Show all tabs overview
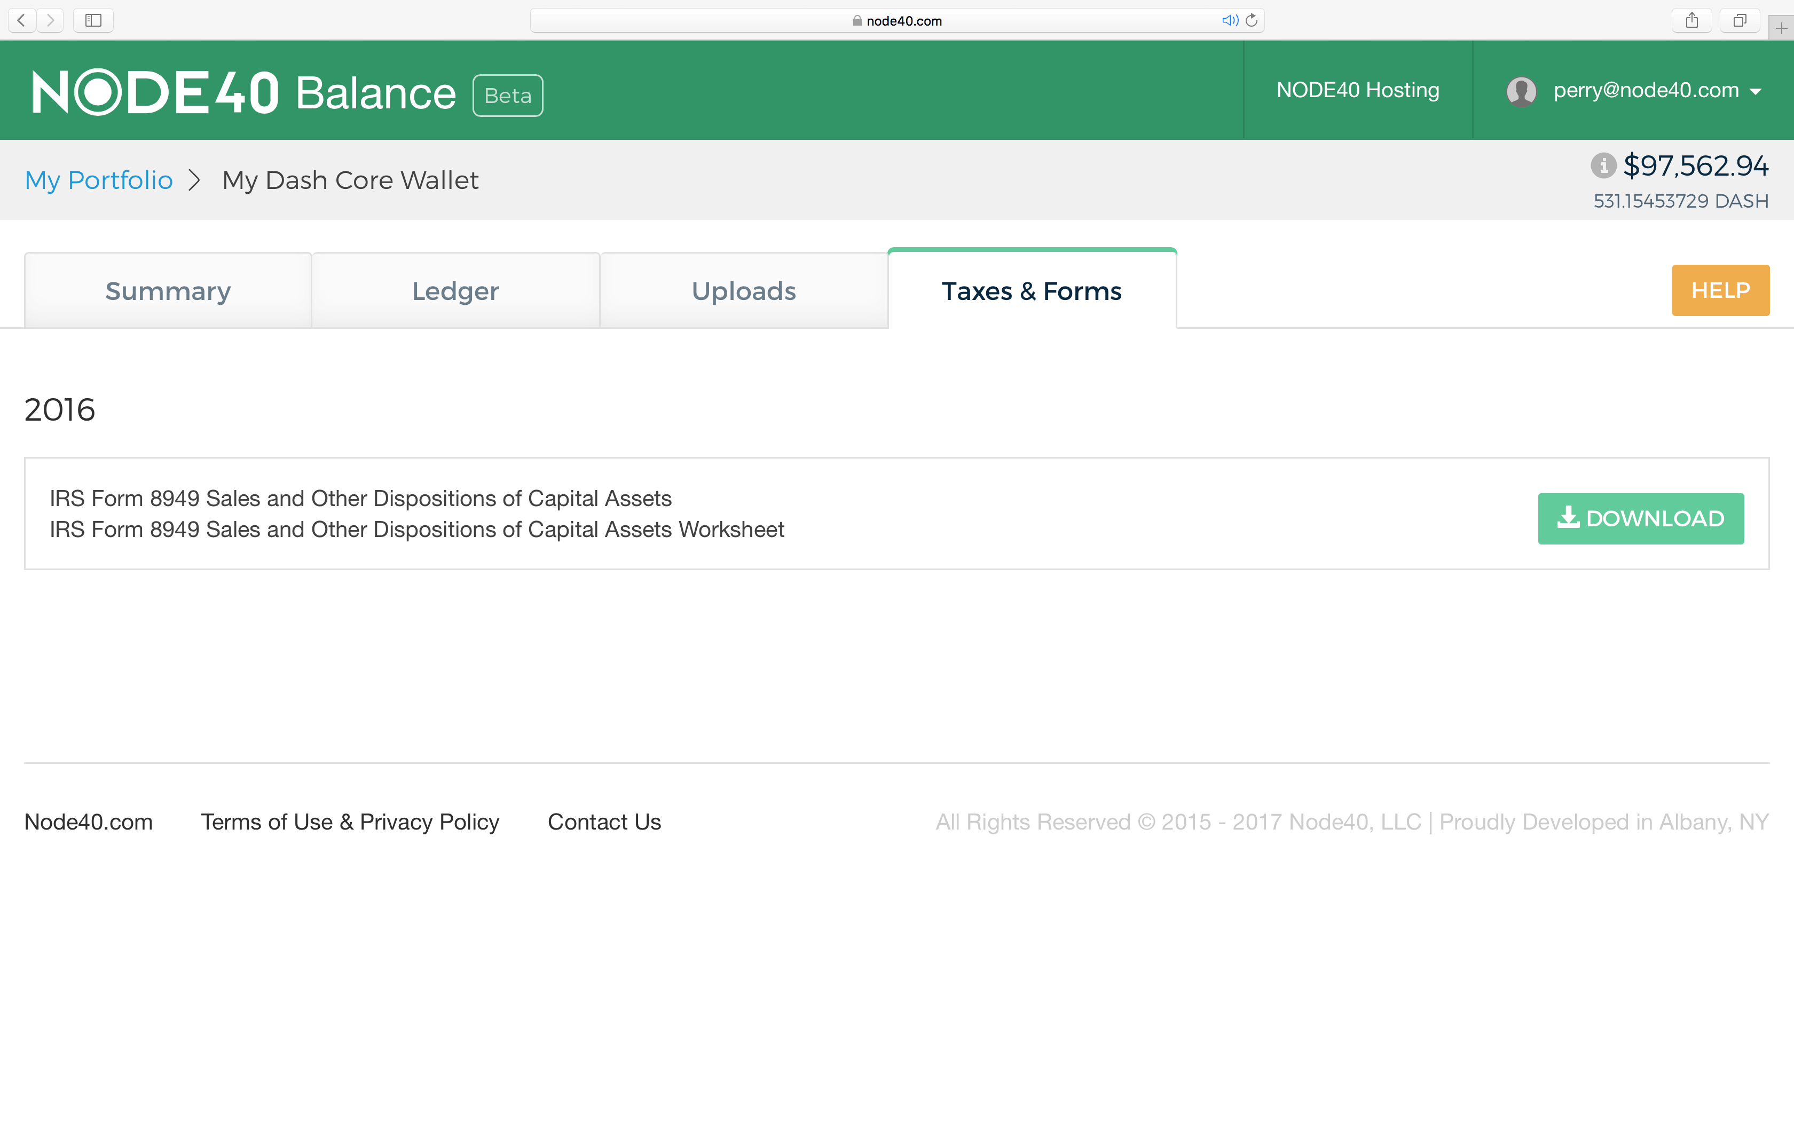This screenshot has width=1794, height=1121. [1739, 20]
